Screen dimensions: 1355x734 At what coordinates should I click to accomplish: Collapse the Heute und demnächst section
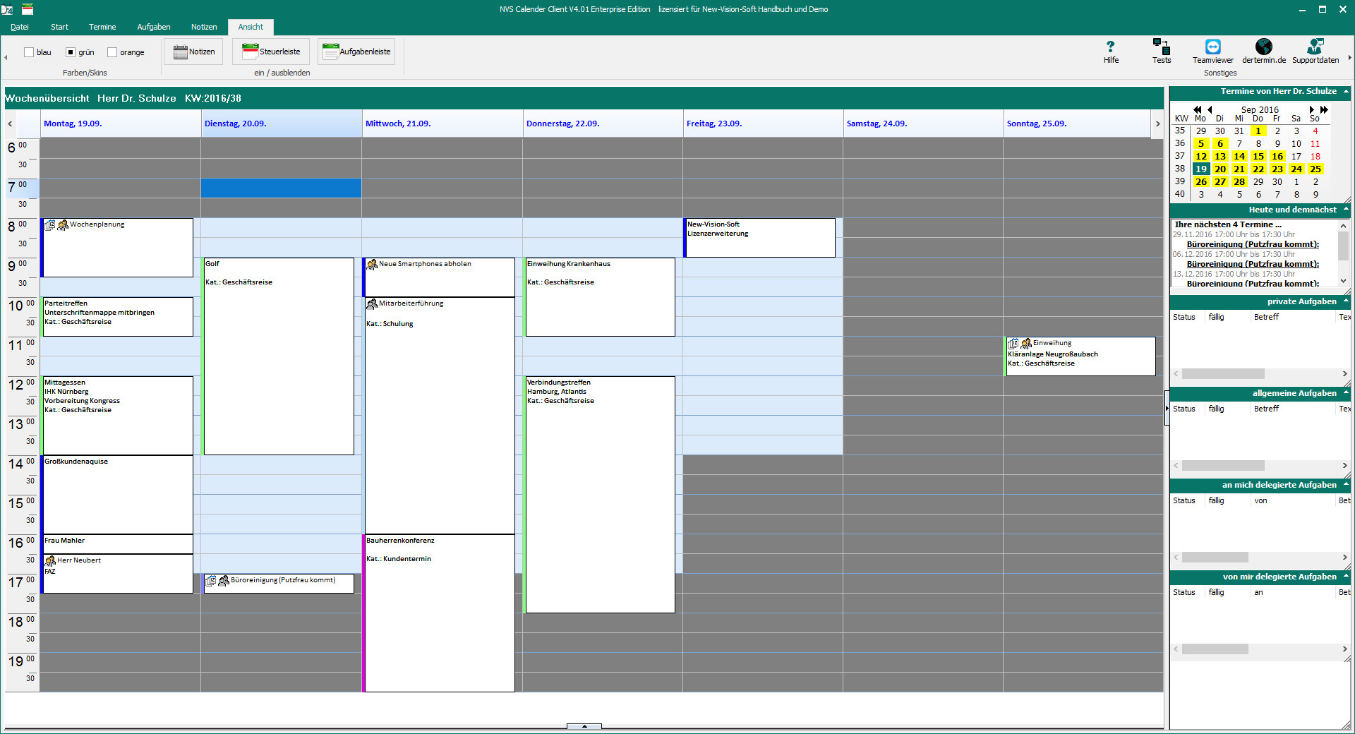[1346, 210]
